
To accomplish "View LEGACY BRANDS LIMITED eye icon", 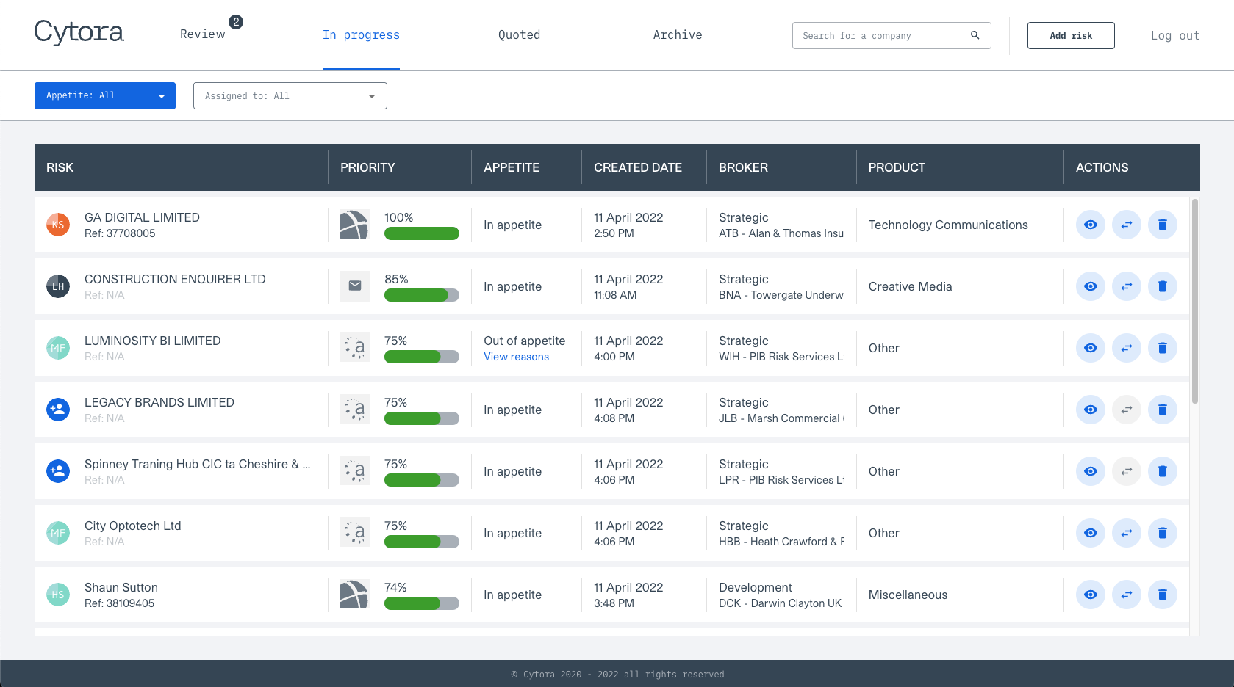I will (1091, 410).
